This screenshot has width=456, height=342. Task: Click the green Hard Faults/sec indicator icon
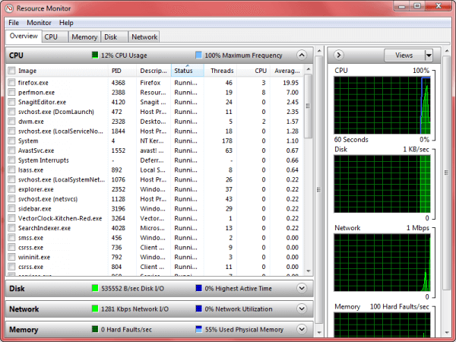click(x=95, y=329)
